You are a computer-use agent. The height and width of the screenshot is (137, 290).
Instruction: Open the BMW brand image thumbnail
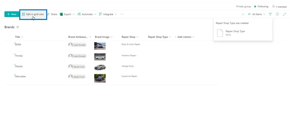(x=100, y=46)
